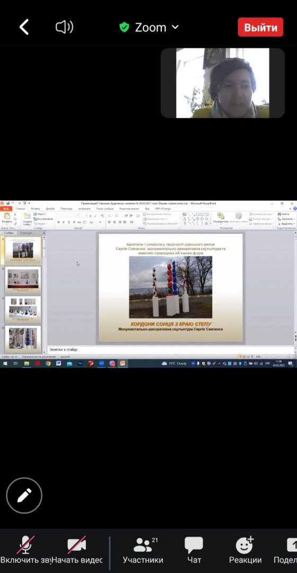Open the shapes gallery in the ribbon

(197, 219)
